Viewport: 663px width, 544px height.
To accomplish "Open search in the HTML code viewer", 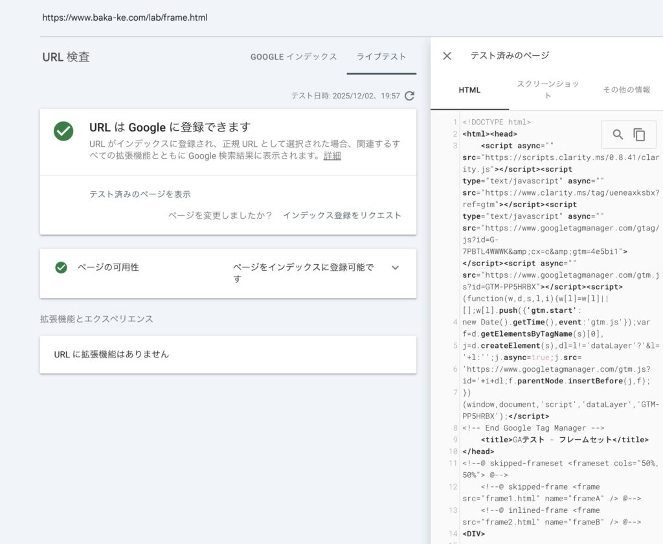I will pyautogui.click(x=618, y=135).
